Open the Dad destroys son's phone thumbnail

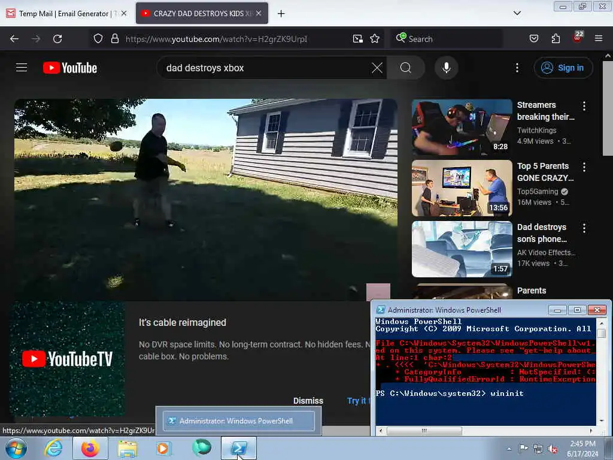(462, 249)
